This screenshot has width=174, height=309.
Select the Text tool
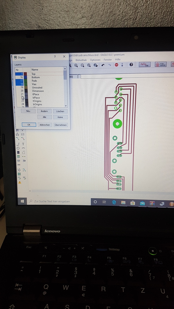pos(23,144)
